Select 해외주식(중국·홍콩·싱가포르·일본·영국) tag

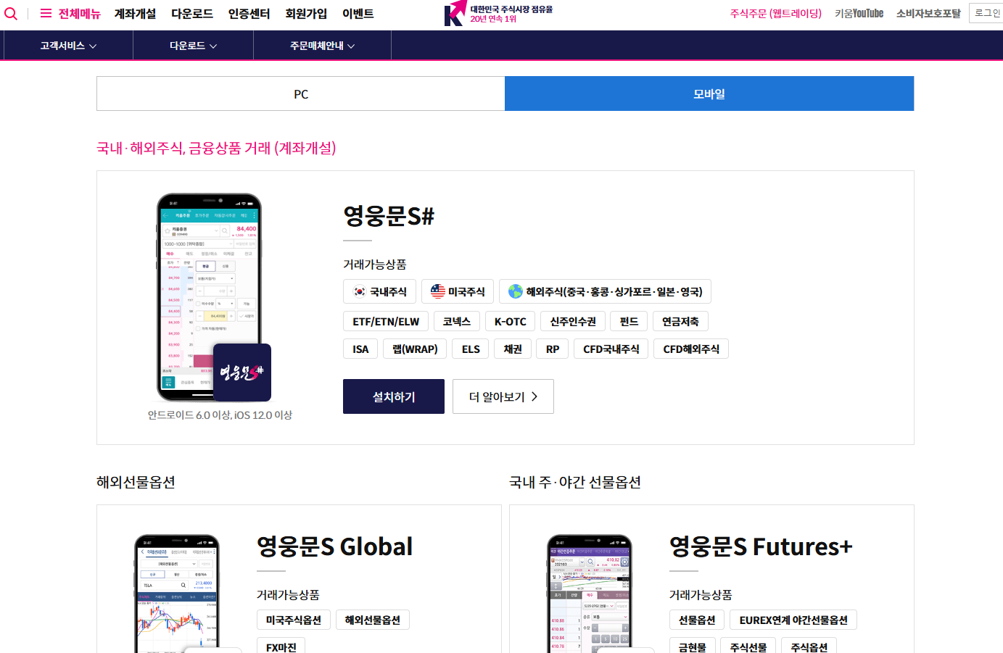(x=606, y=291)
